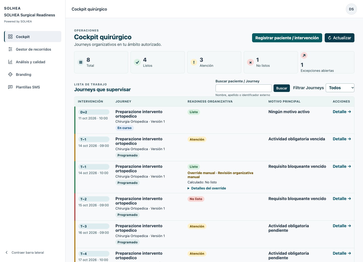Click the Atención badge in T–3 row

[x=197, y=226]
